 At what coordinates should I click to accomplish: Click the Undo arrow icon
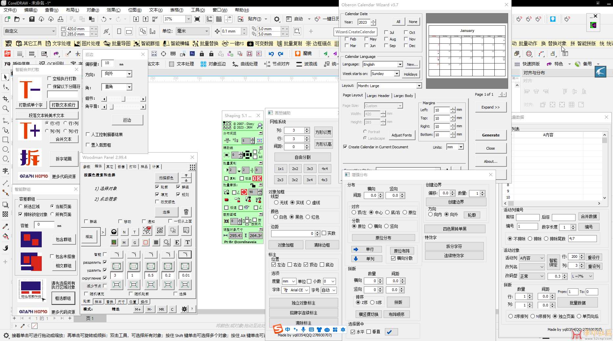(x=104, y=19)
